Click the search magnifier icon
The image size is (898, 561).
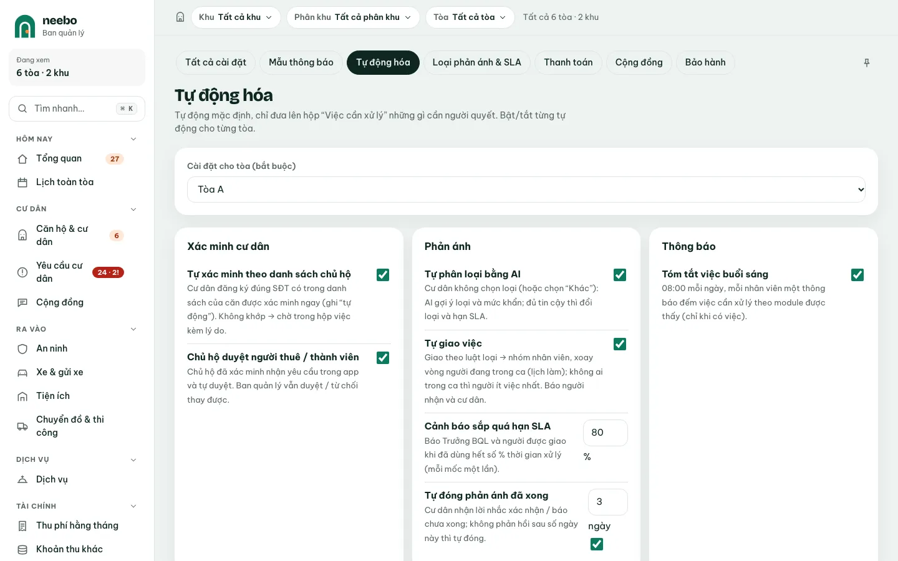coord(22,108)
